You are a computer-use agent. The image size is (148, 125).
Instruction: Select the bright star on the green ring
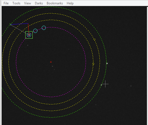107,63
